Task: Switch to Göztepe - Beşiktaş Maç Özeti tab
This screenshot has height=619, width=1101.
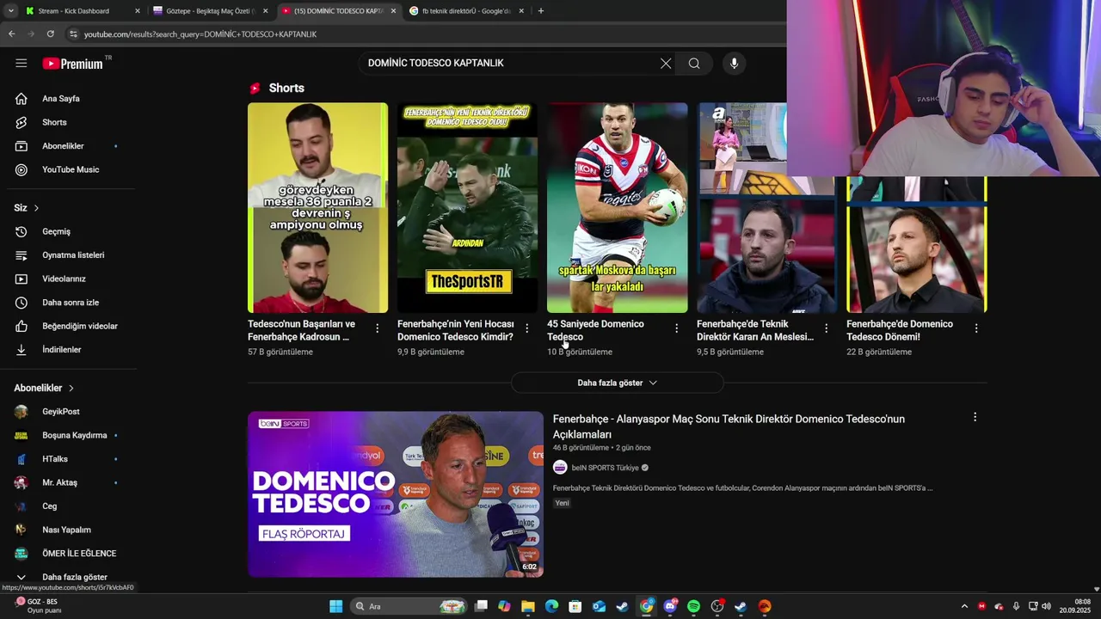Action: click(x=211, y=11)
